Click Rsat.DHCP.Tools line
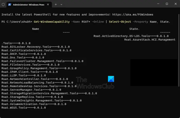The image size is (180, 118). pos(24,54)
